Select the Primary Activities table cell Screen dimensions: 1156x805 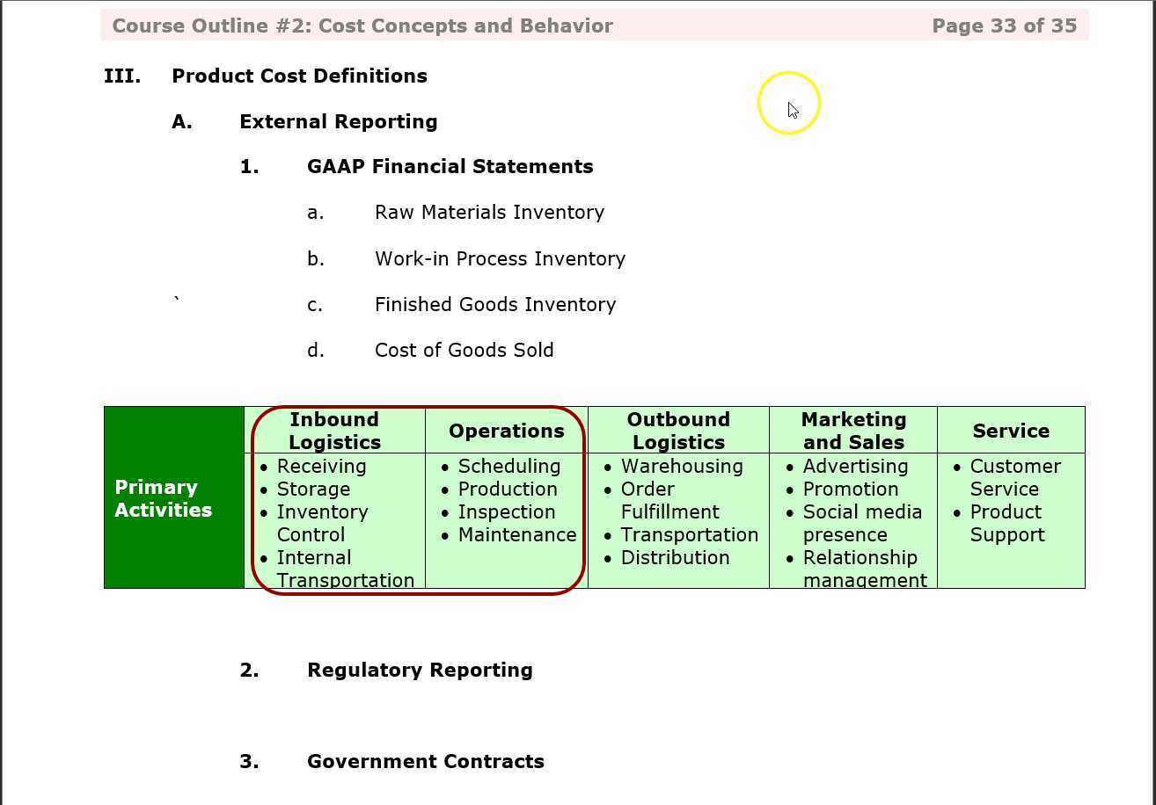coord(163,498)
